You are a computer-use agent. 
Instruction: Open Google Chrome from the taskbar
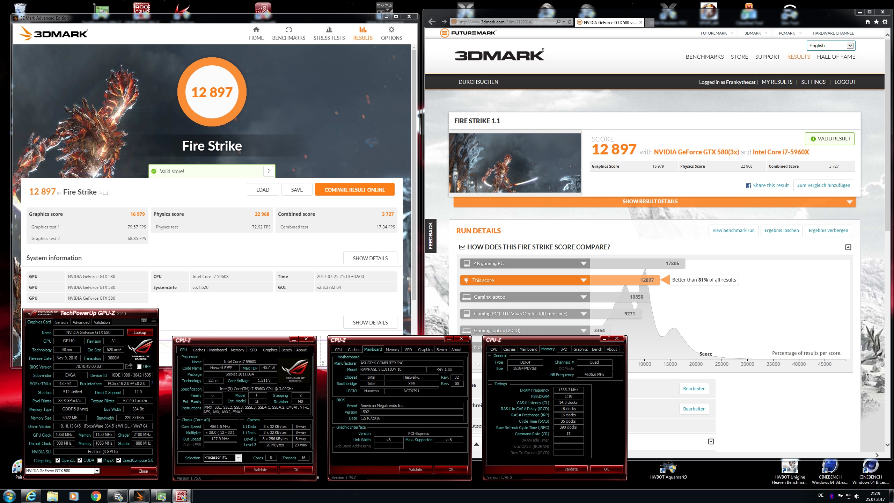tap(96, 496)
